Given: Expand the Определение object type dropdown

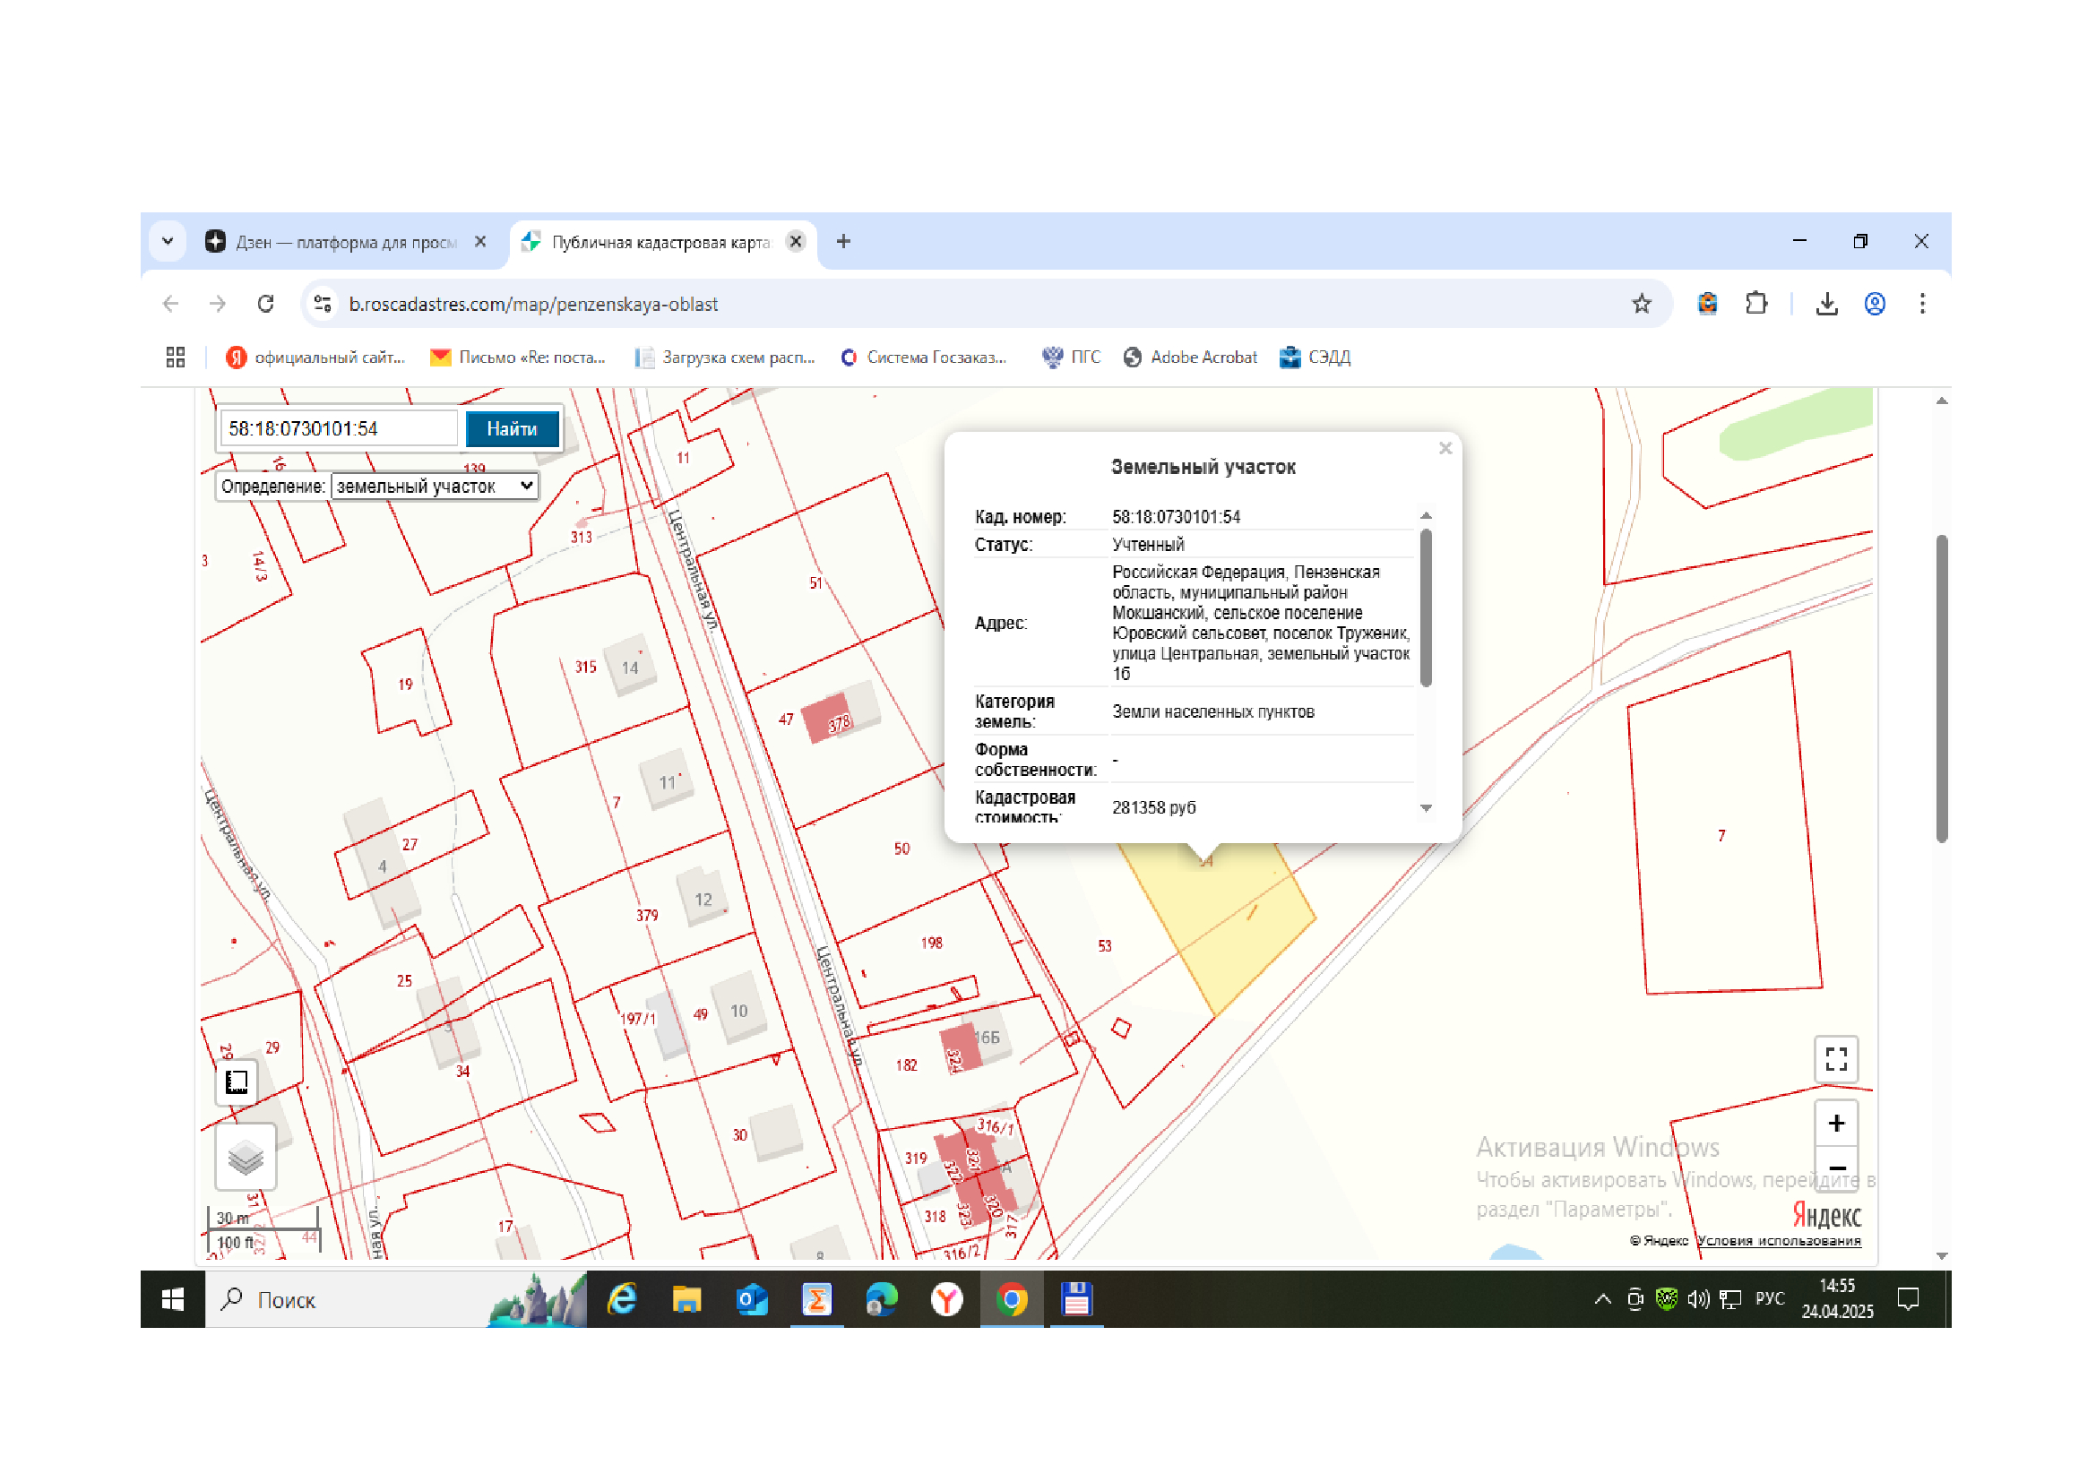Looking at the screenshot, I should [435, 487].
